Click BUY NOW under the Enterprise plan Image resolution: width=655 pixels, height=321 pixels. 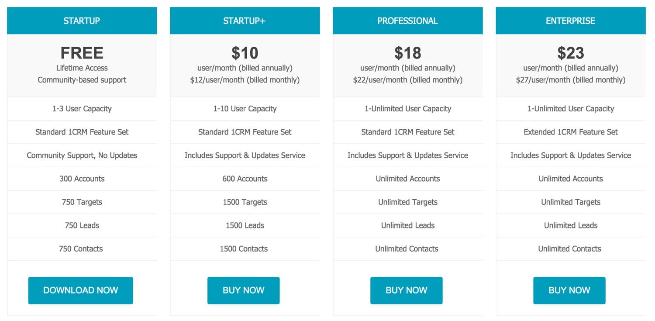coord(569,290)
